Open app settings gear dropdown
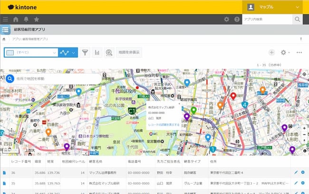The height and width of the screenshot is (194, 309). (285, 52)
